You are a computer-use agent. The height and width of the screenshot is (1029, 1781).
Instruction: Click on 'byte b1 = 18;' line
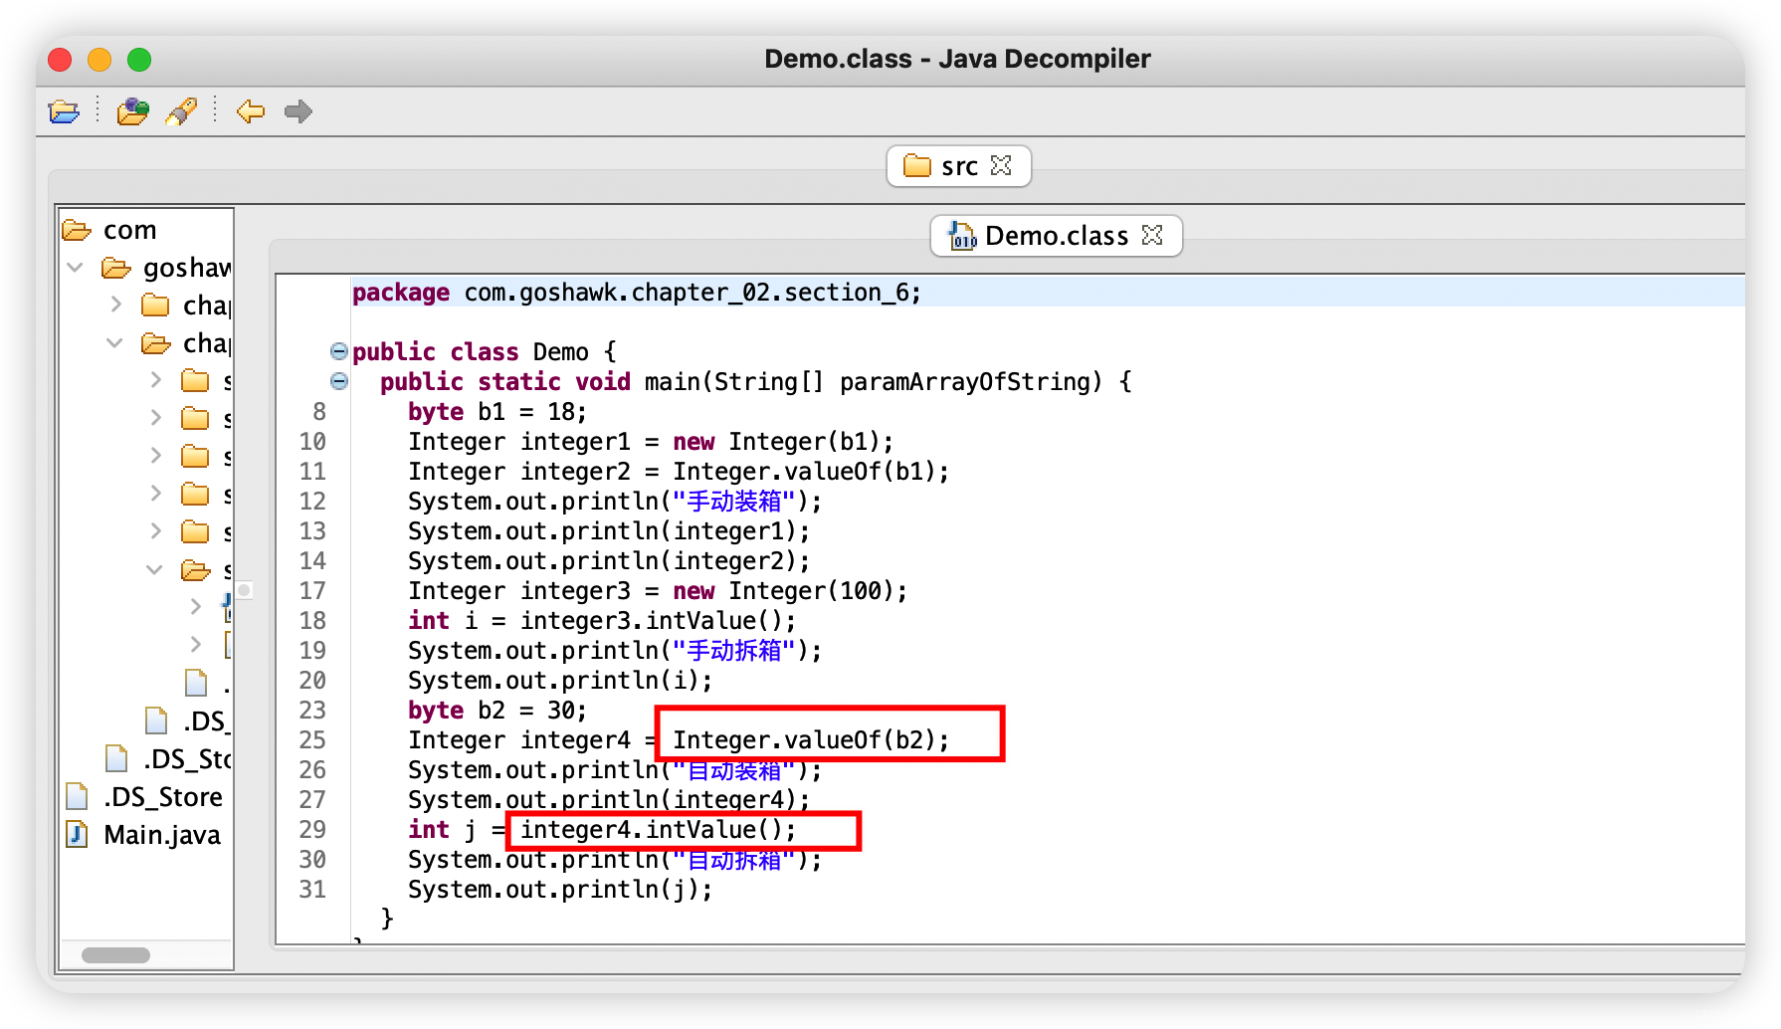pyautogui.click(x=496, y=412)
